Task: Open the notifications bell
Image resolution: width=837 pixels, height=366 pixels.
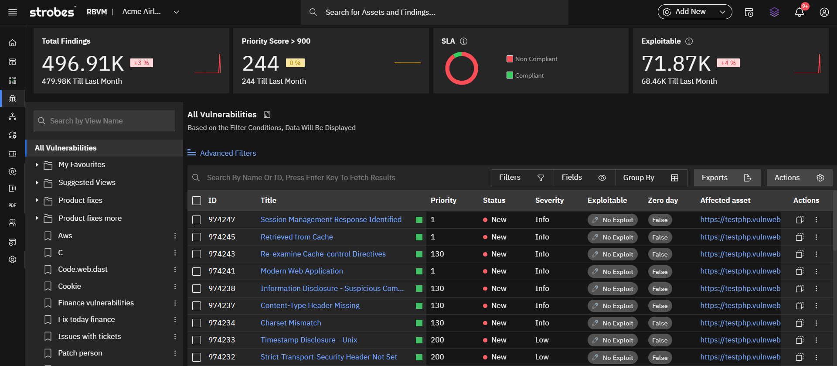Action: tap(799, 12)
